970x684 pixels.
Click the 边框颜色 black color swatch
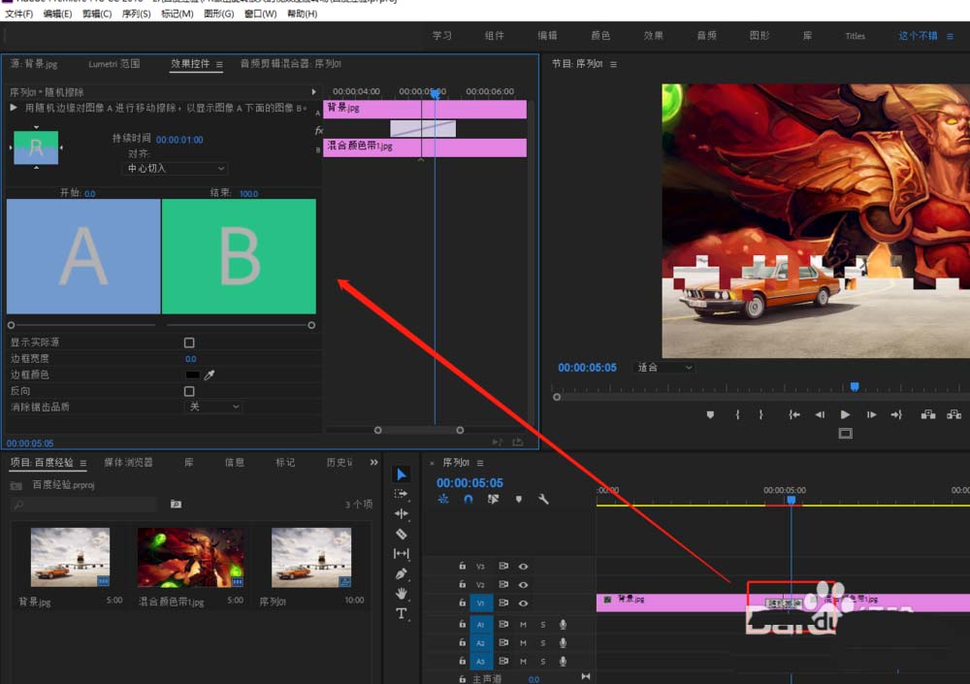pyautogui.click(x=192, y=375)
